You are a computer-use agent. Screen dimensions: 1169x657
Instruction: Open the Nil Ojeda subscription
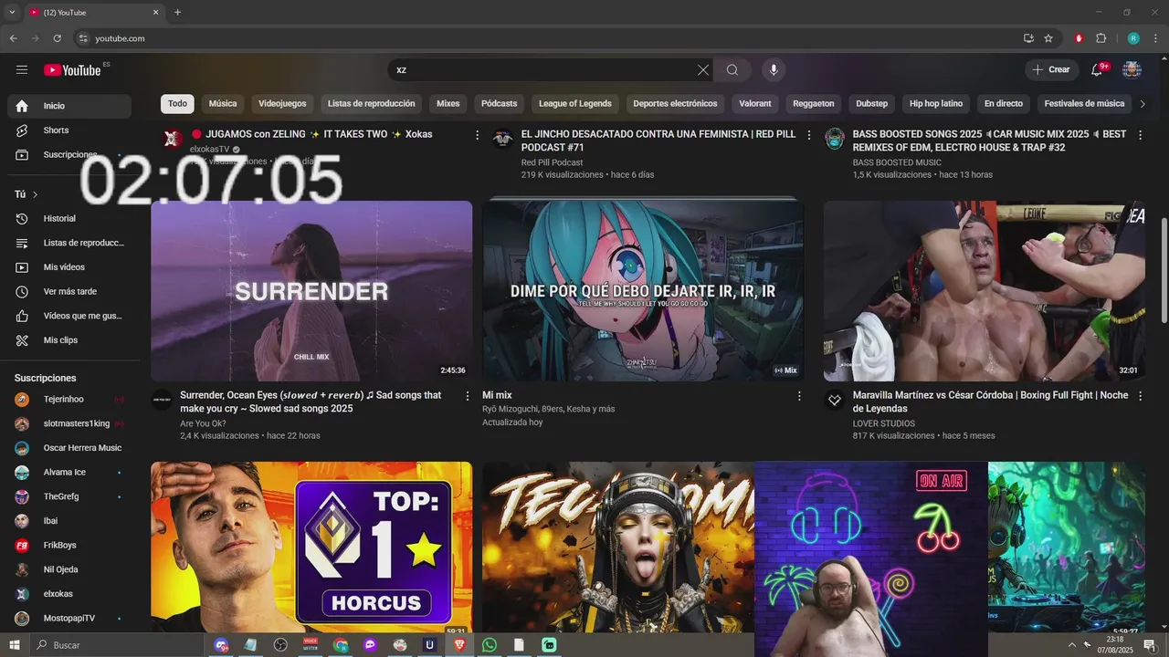click(x=68, y=570)
